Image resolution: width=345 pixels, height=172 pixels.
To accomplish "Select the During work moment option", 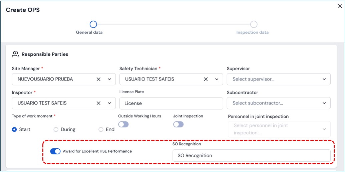I will click(56, 129).
